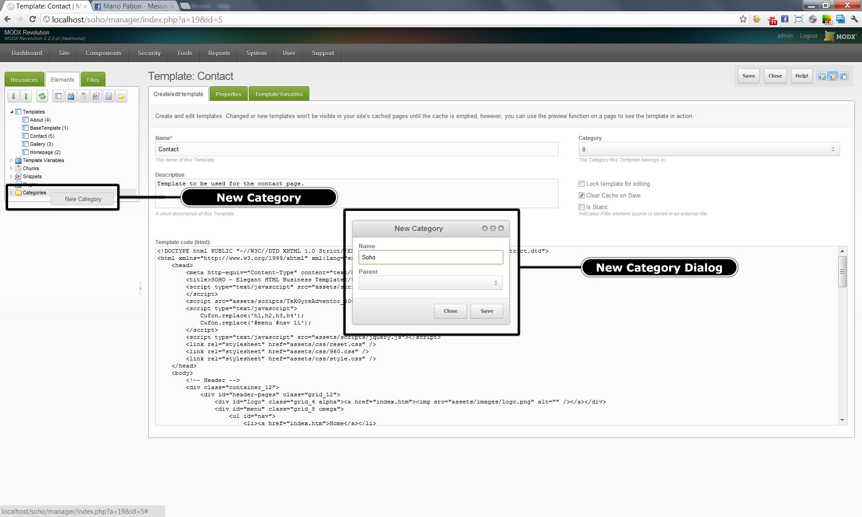Expand the Categories tree node

[12, 193]
